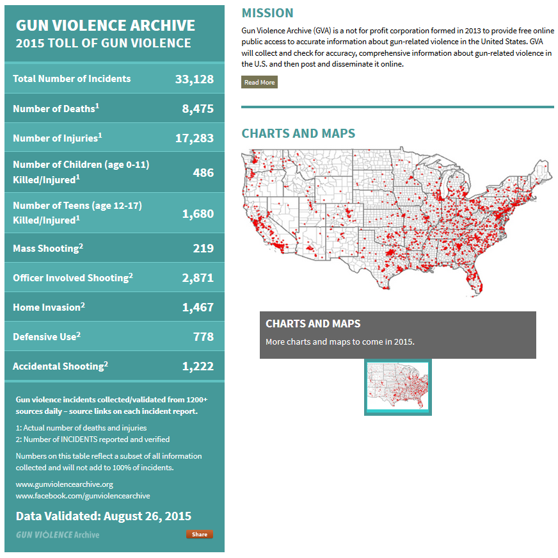Click the Mission heading
Screen dimensions: 558x558
pos(267,13)
